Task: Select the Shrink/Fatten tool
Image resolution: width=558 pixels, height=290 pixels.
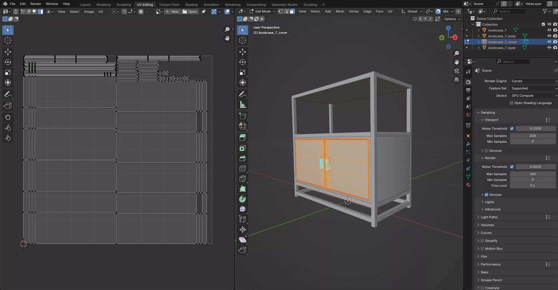Action: [x=243, y=230]
